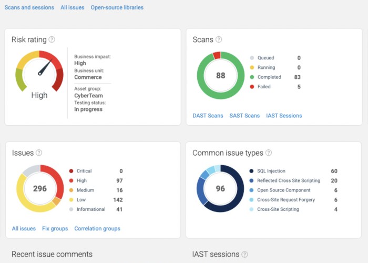Click the Completed count 83
The image size is (368, 263).
point(298,77)
